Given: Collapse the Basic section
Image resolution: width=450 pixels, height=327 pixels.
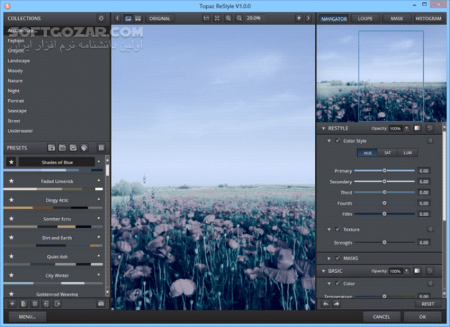Looking at the screenshot, I should click(323, 271).
